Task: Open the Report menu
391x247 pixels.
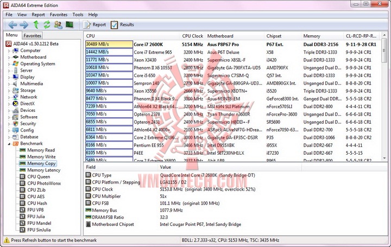Action: click(38, 15)
